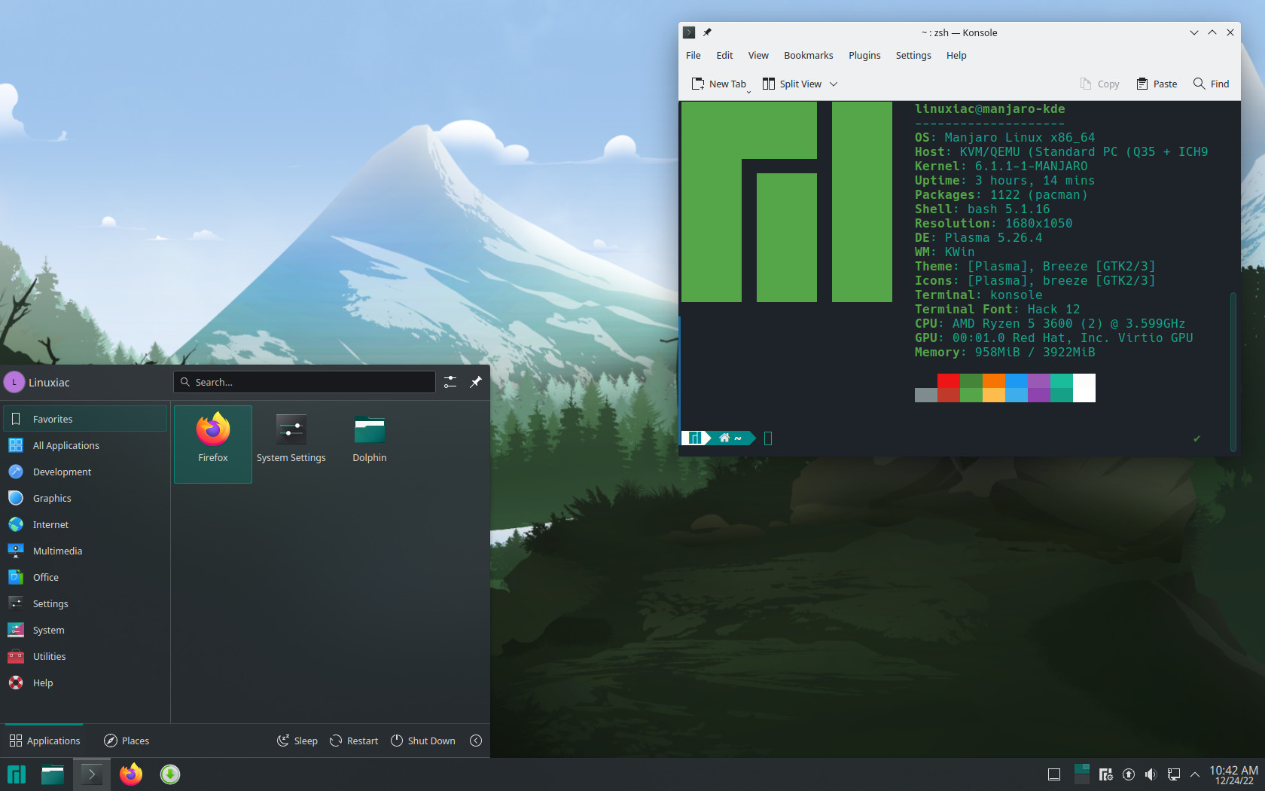Expand the Split View dropdown arrow
Viewport: 1265px width, 791px height.
pyautogui.click(x=834, y=84)
